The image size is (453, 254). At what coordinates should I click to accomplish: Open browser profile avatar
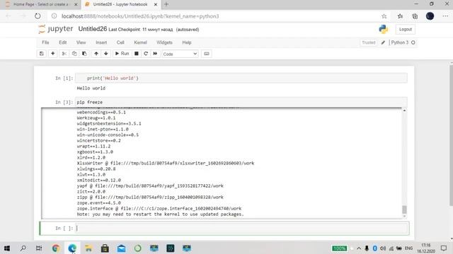tap(430, 16)
